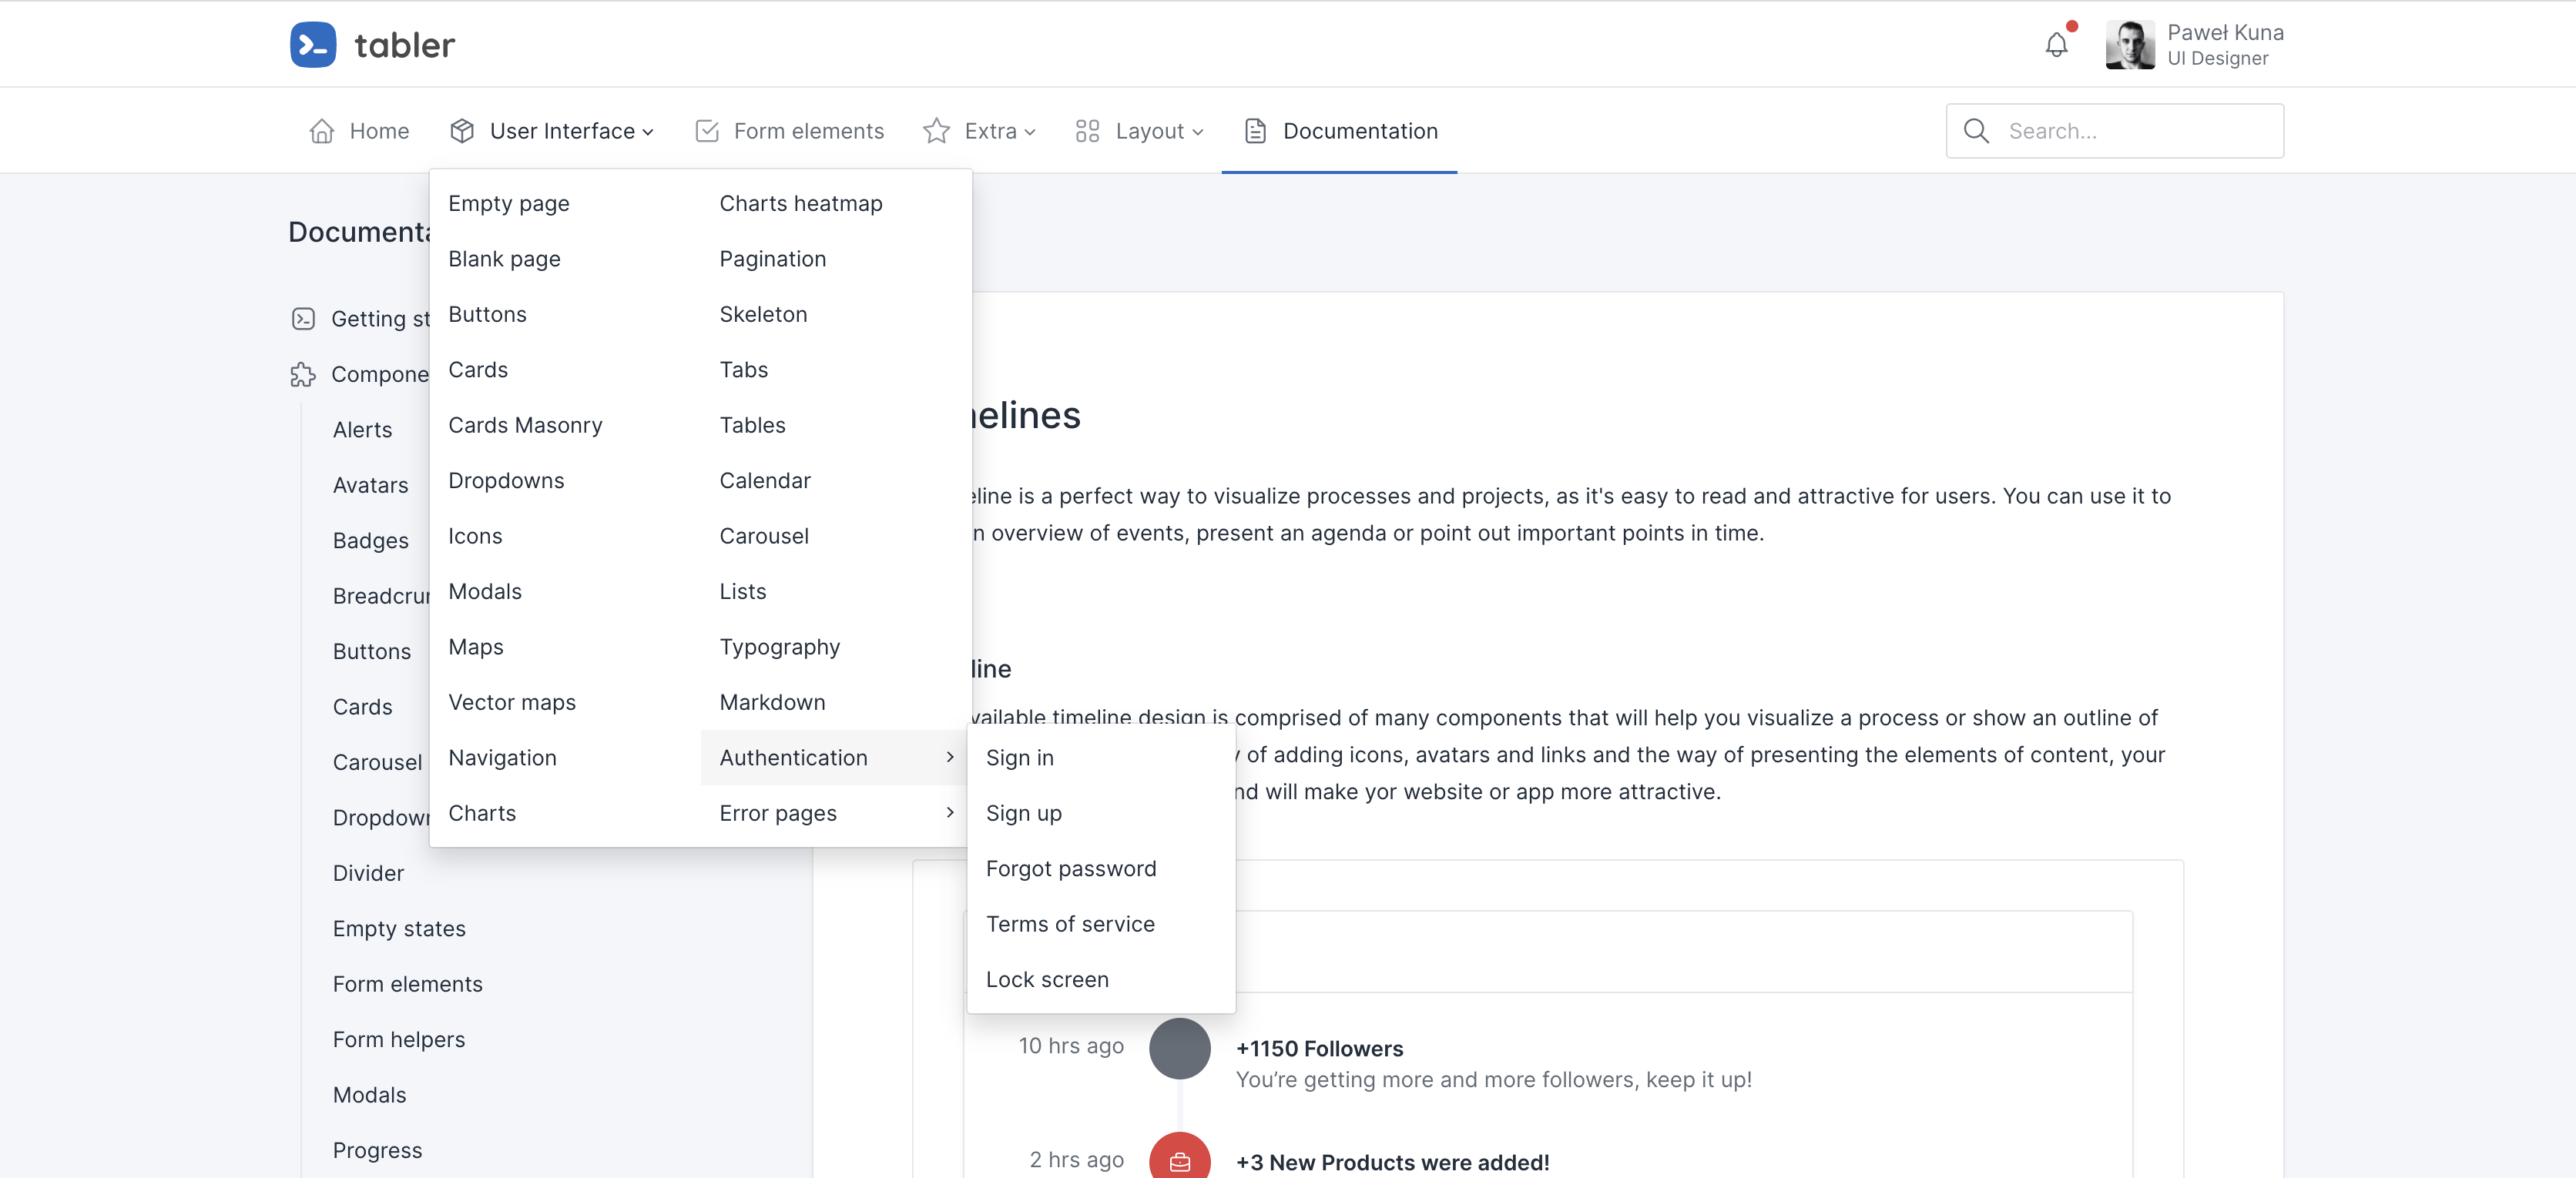This screenshot has height=1178, width=2576.
Task: Choose Cards in the dropdown menu
Action: click(566, 370)
